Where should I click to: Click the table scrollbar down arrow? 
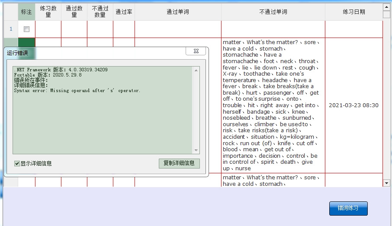pos(386,183)
